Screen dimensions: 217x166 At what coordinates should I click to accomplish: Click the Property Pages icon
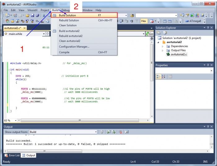pyautogui.click(x=170, y=76)
